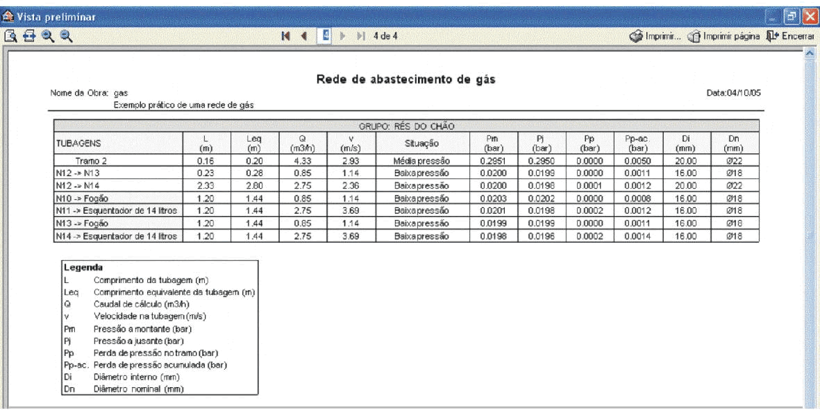Click the 'v (m/s)' column header
The image size is (820, 410).
(x=351, y=143)
